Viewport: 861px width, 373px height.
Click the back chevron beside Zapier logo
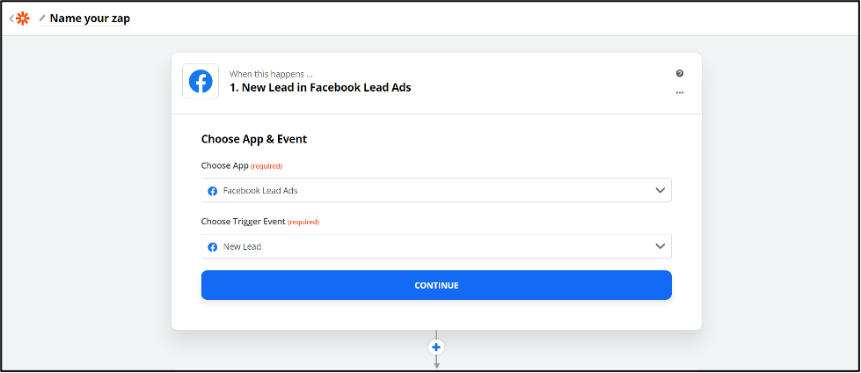[x=11, y=18]
